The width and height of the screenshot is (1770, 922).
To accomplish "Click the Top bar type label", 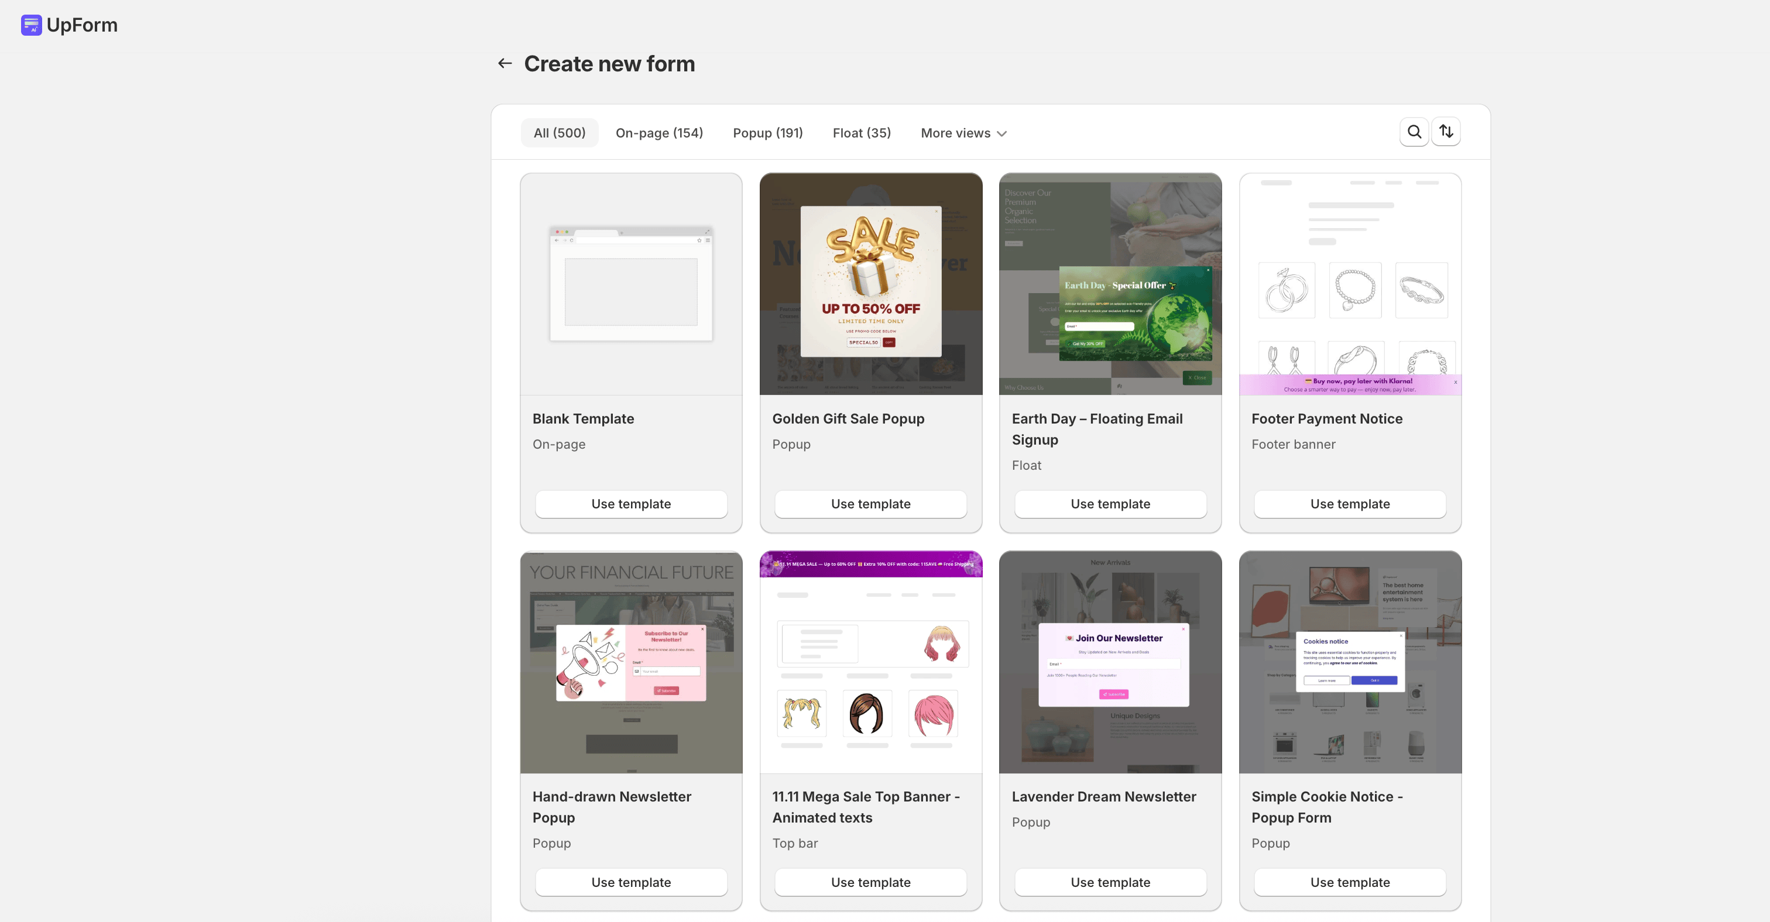I will [x=794, y=843].
